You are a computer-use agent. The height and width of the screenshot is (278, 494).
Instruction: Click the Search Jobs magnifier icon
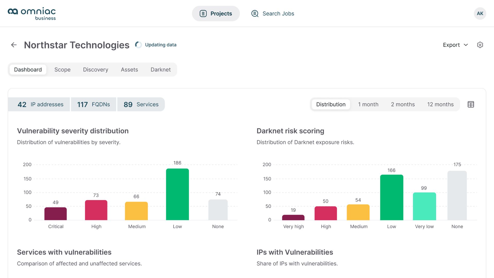pos(255,14)
